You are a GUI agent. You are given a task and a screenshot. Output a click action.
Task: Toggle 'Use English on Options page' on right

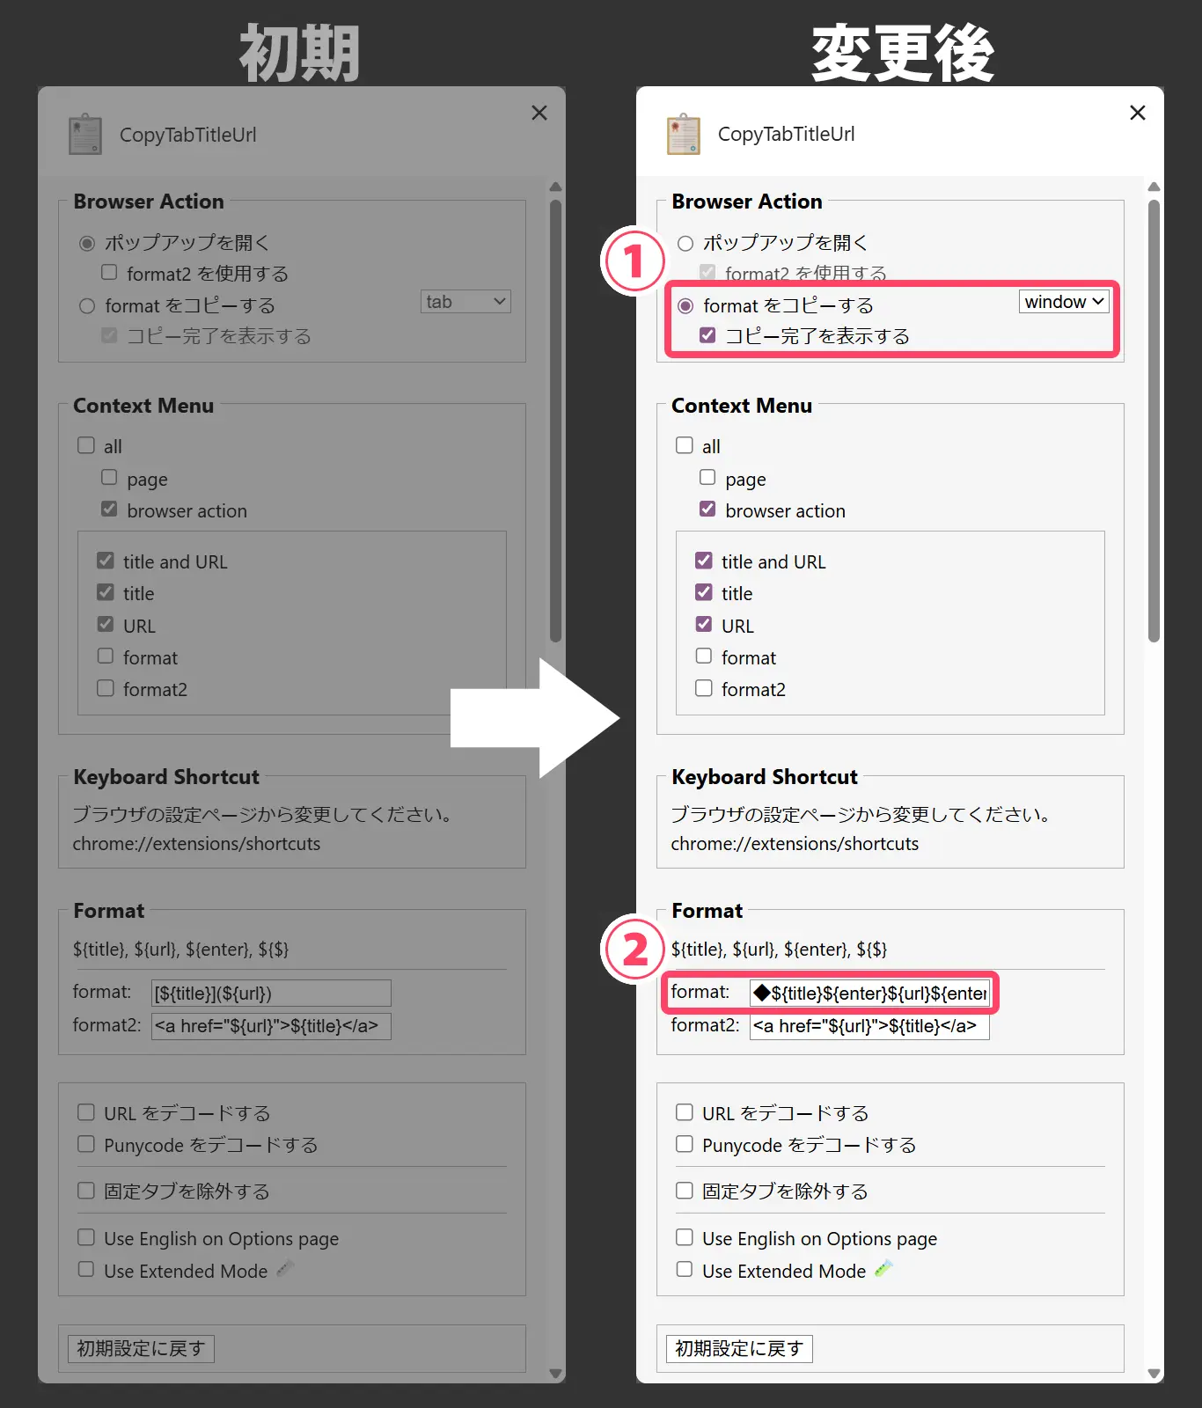pos(685,1237)
